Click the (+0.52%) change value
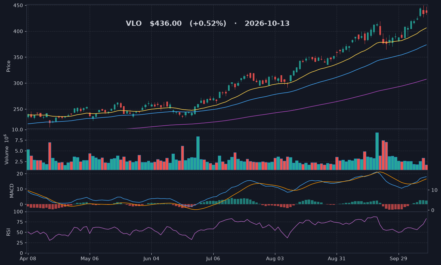The image size is (441, 265). click(x=208, y=24)
